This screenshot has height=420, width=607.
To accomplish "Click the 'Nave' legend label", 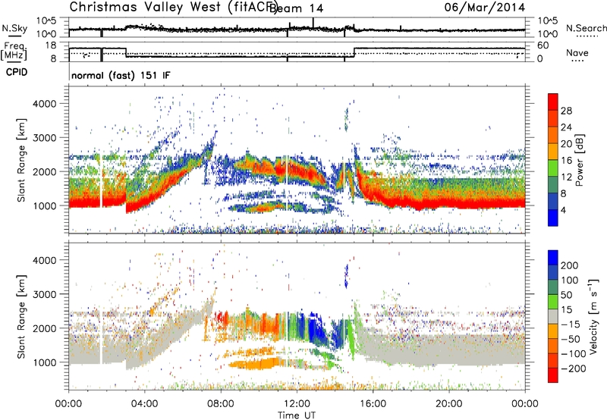I will click(577, 53).
